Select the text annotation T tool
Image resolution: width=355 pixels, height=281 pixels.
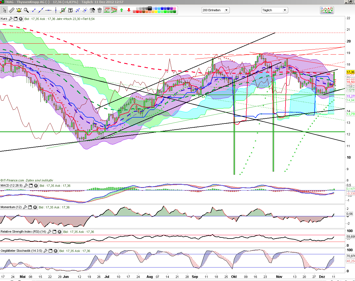[70, 10]
